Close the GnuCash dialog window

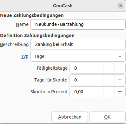[x=121, y=6]
